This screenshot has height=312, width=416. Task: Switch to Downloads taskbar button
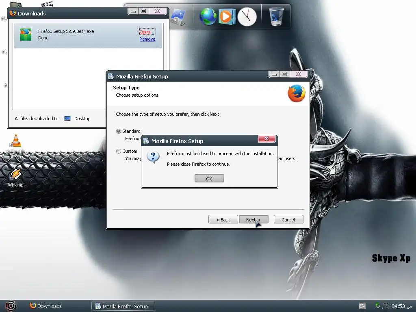click(x=45, y=306)
